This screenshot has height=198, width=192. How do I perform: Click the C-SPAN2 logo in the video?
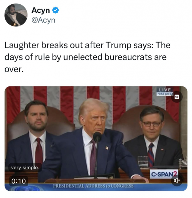164,174
